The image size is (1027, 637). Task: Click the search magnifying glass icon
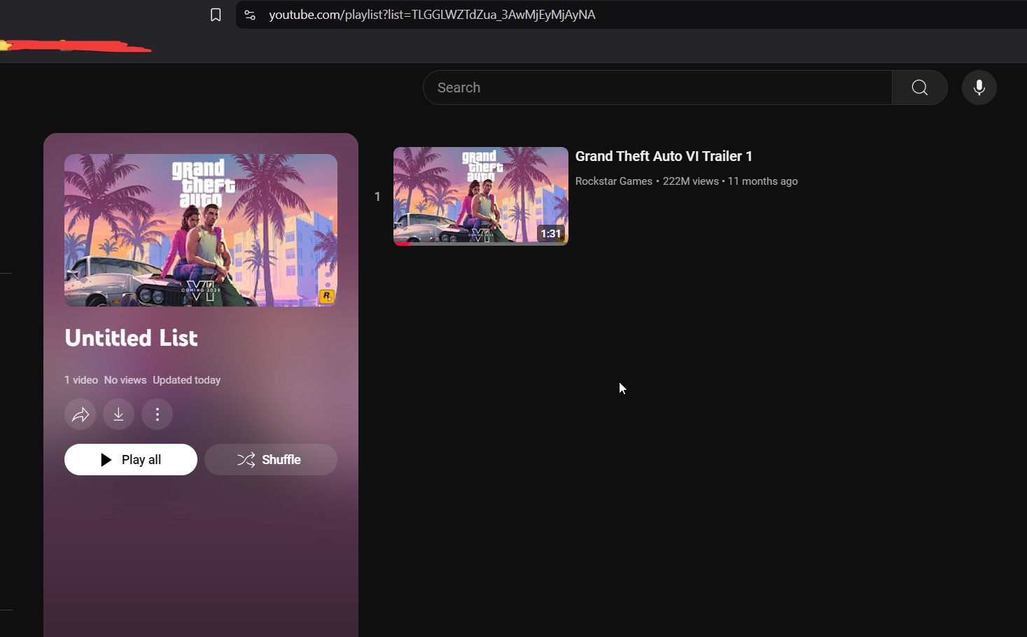pyautogui.click(x=919, y=87)
